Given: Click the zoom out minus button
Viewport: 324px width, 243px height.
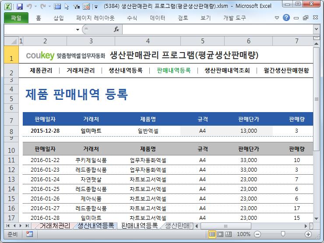Looking at the screenshot, I should coord(257,234).
